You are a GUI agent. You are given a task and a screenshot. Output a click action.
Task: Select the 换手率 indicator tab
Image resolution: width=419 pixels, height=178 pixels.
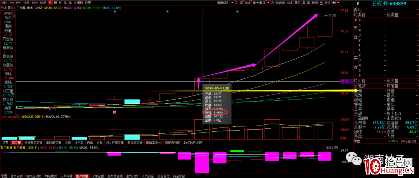(x=79, y=143)
